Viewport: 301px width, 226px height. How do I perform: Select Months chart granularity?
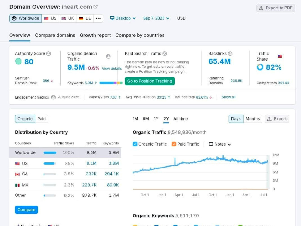(253, 119)
